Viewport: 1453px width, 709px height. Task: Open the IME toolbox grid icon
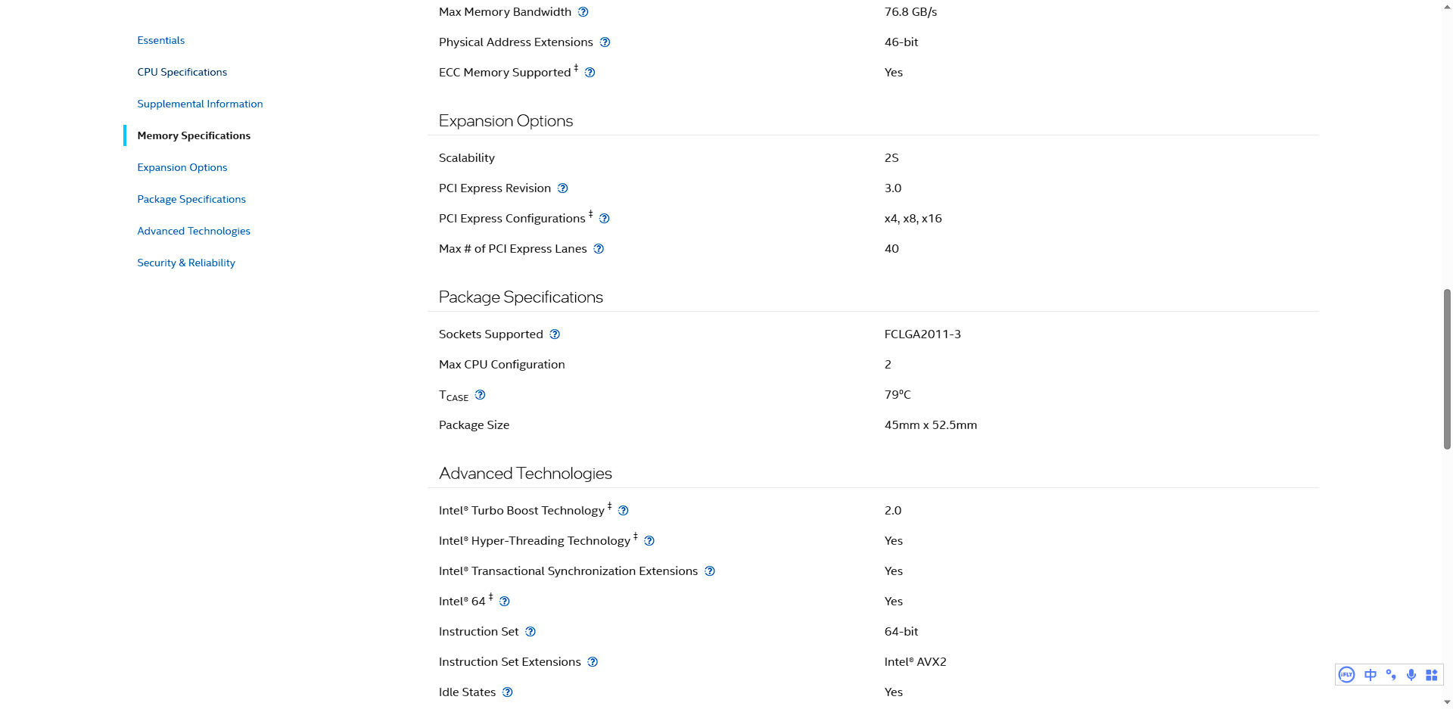[1431, 675]
